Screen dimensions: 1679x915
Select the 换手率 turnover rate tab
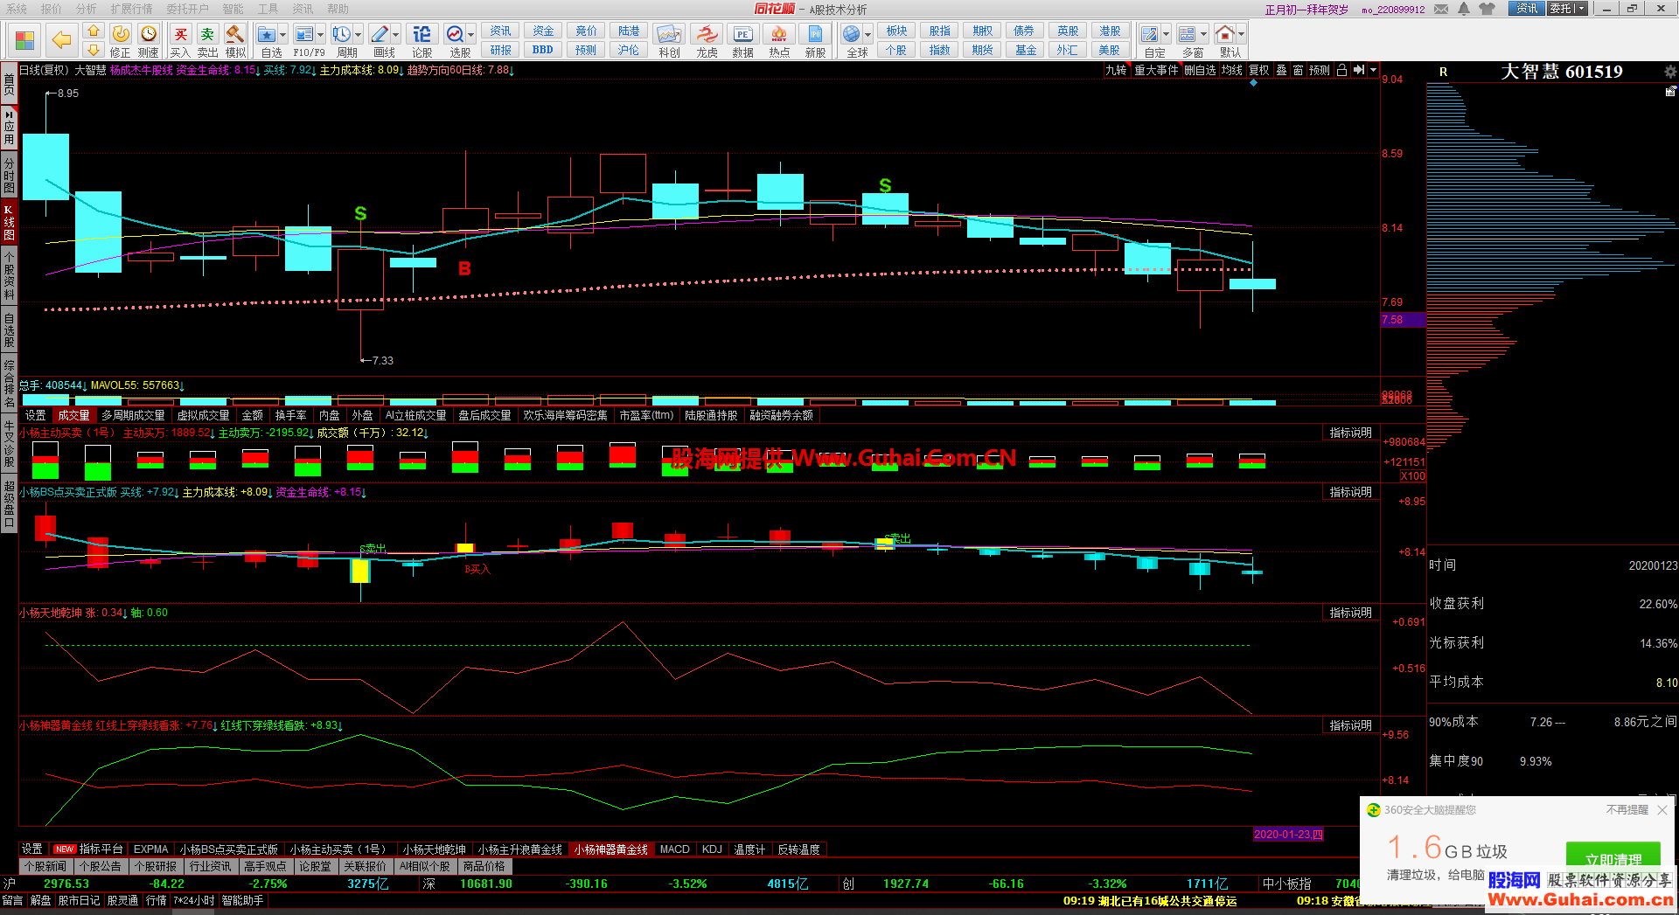coord(290,416)
